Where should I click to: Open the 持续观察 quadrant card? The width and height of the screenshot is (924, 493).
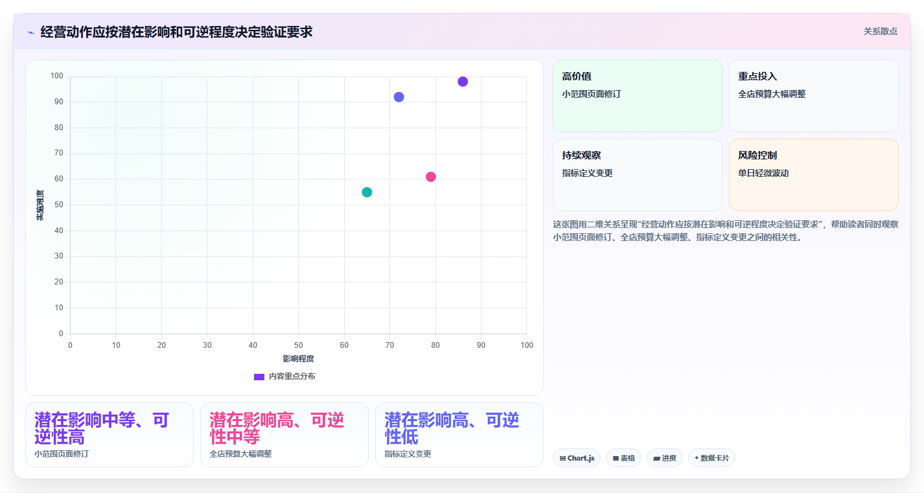(x=638, y=175)
